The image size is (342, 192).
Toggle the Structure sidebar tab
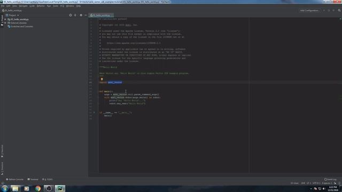tap(2, 169)
